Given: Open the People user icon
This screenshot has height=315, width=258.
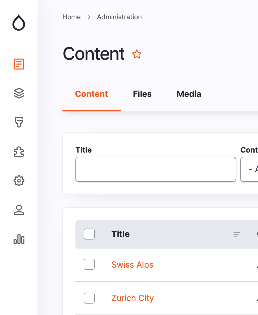Looking at the screenshot, I should [x=19, y=210].
